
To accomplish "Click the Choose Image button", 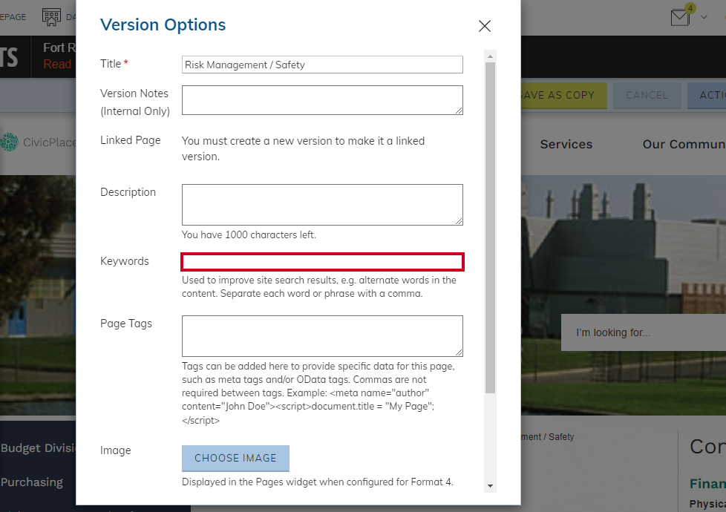I will coord(235,459).
